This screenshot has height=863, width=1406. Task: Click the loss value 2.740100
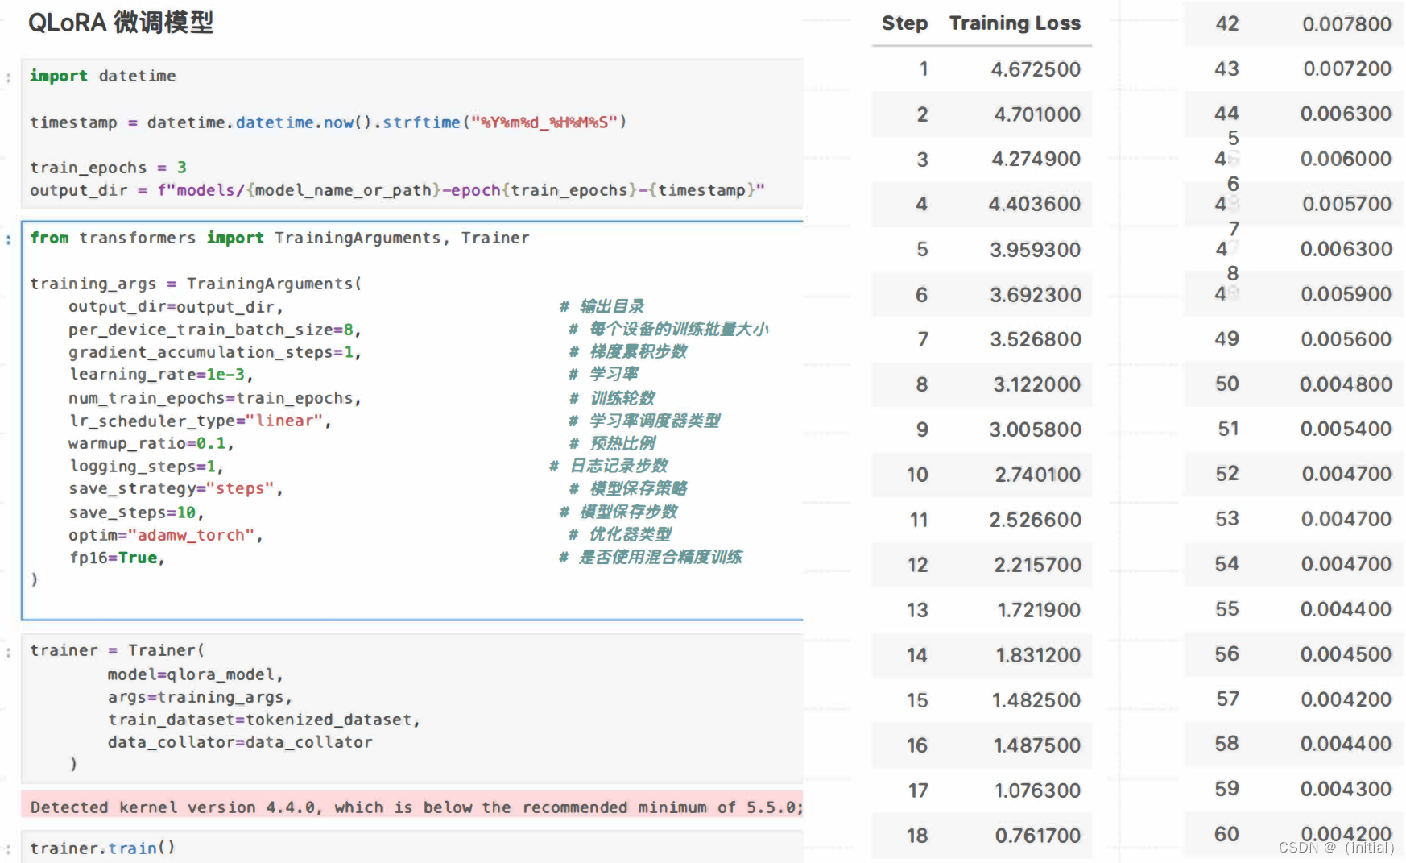click(1038, 475)
